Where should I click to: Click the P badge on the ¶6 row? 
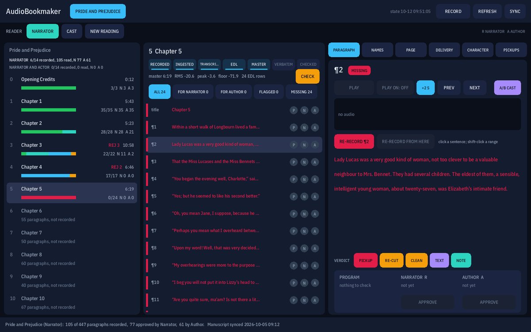[x=293, y=214]
